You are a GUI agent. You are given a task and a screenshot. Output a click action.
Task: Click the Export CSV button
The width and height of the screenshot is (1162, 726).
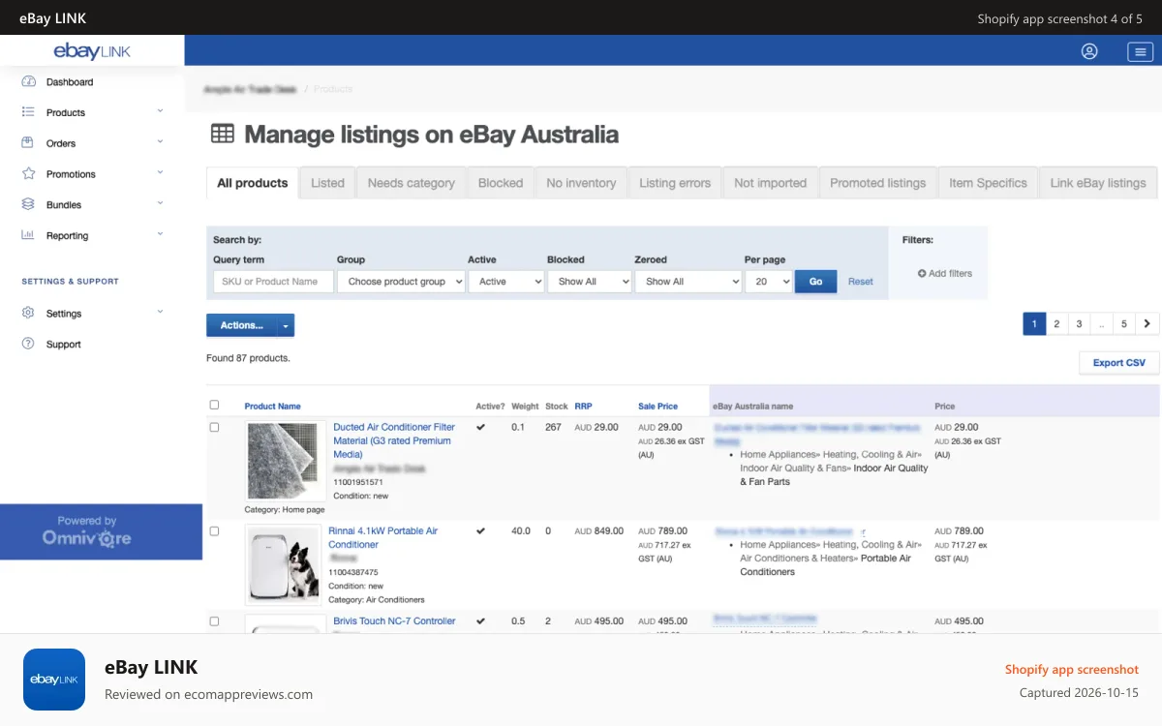(x=1119, y=363)
